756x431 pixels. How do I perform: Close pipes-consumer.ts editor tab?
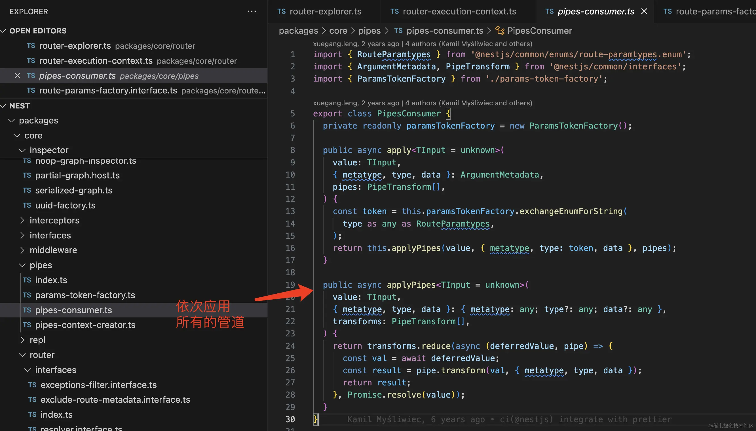(644, 12)
